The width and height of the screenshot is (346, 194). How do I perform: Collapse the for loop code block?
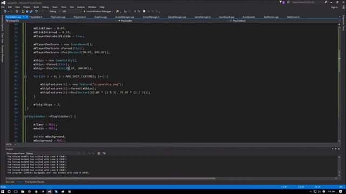(25, 77)
